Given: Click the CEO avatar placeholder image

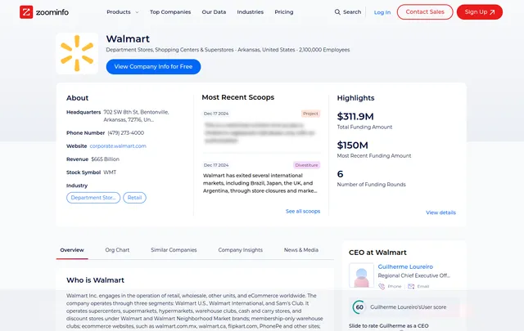Looking at the screenshot, I should click(361, 275).
